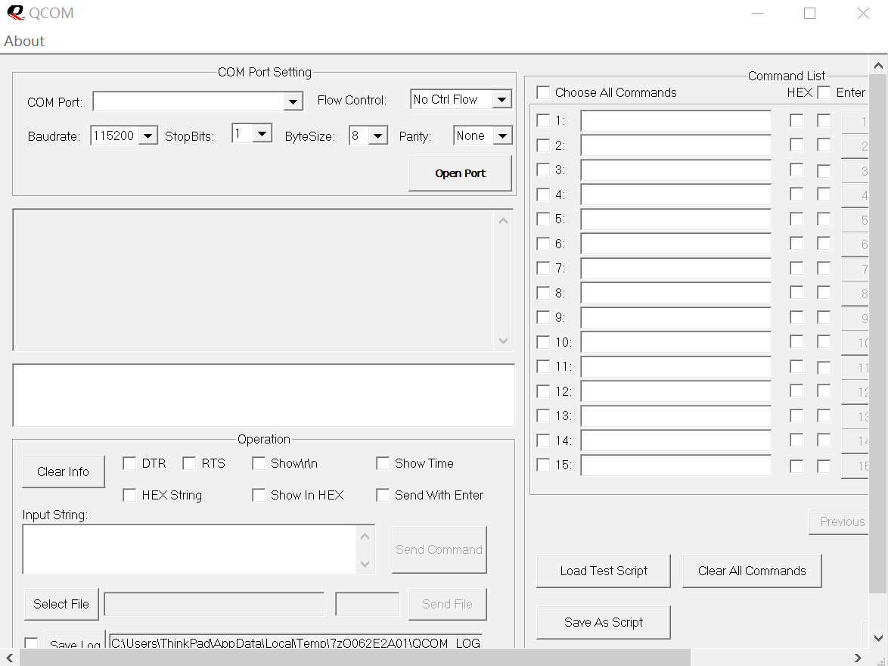Click into the Input String text box
This screenshot has height=666, width=888.
tap(189, 549)
